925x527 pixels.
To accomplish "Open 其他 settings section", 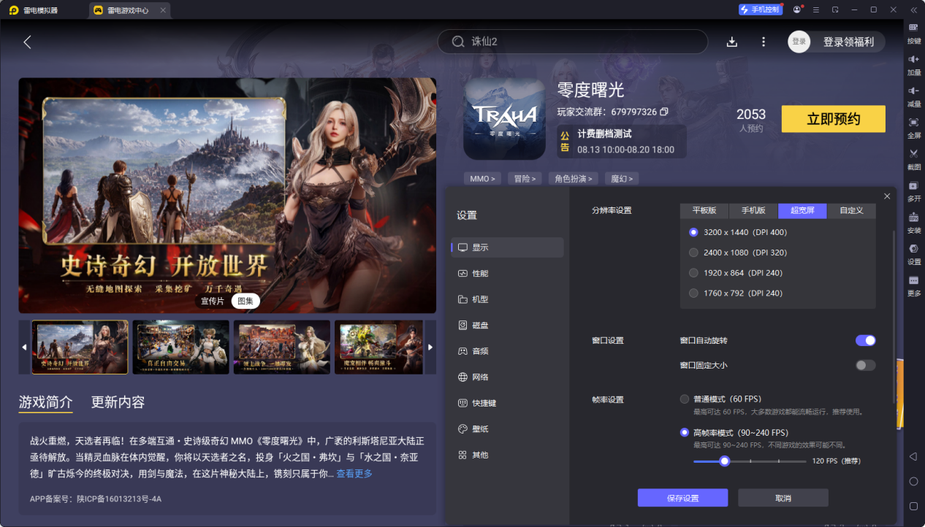I will pyautogui.click(x=507, y=455).
